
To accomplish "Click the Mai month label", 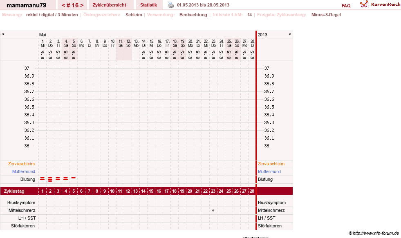I will point(43,35).
